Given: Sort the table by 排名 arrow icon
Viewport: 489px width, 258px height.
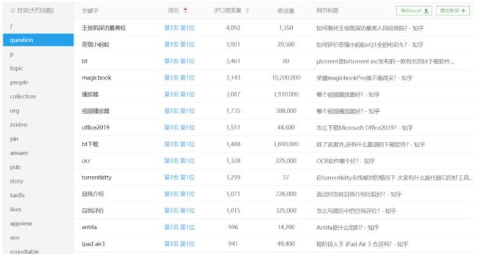Looking at the screenshot, I should [x=186, y=10].
